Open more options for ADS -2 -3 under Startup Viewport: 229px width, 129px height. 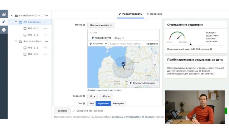[x=45, y=48]
